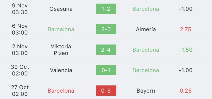The image size is (212, 99).
Task: Select the Almería team name
Action: pos(146,29)
